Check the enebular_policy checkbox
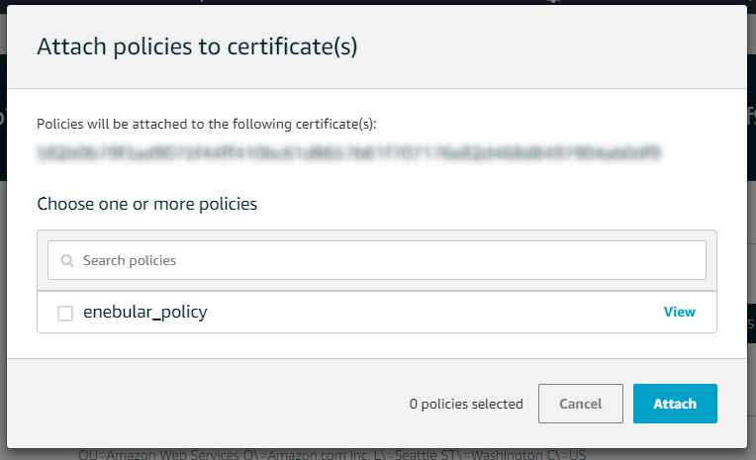 65,313
